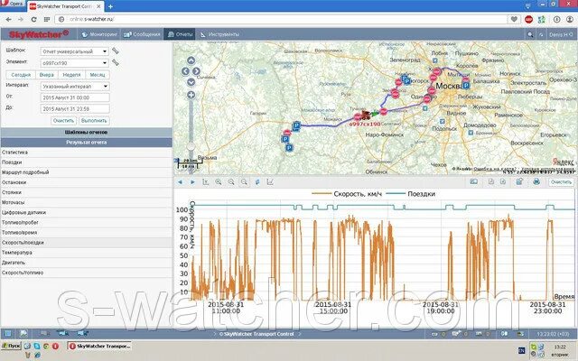Screen dimensions: 578x361
Task: Click SkyWatcher Transport taskbar button
Action: click(x=99, y=346)
